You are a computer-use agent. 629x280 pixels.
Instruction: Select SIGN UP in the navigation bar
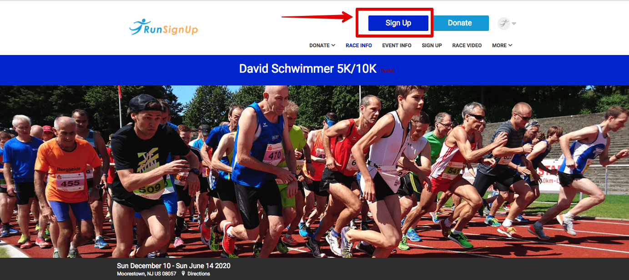432,45
